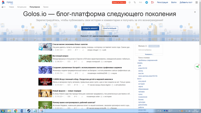Expand the filter with Развернуть
Image resolution: width=201 pixels, height=113 pixels.
point(149,54)
